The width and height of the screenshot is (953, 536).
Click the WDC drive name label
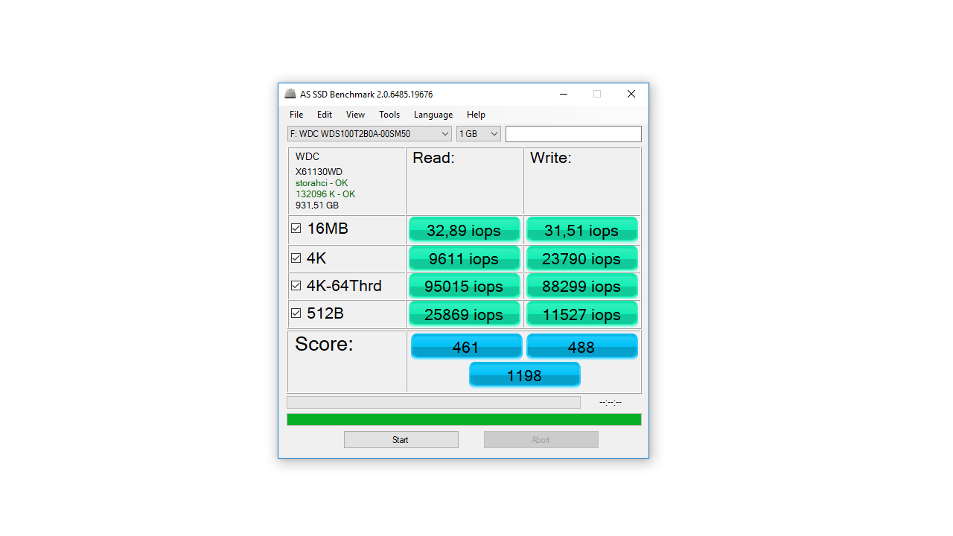(x=307, y=156)
